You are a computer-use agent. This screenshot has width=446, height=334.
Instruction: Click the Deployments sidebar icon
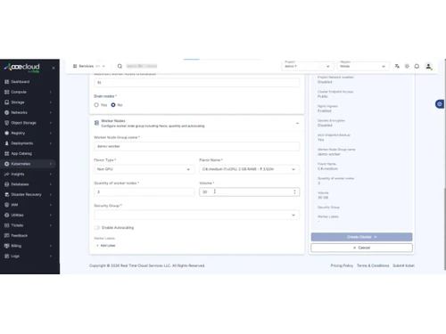[x=7, y=143]
